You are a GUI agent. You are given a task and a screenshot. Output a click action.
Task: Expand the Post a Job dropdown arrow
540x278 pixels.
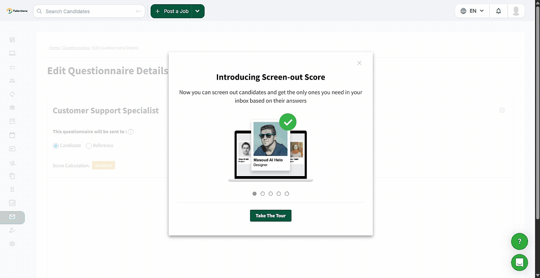[x=197, y=11]
